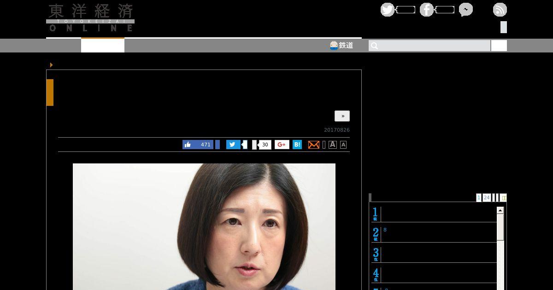This screenshot has width=553, height=290.
Task: Select the smaller A font size
Action: pyautogui.click(x=343, y=145)
